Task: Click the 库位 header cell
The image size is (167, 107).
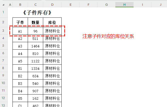Action: 52,22
